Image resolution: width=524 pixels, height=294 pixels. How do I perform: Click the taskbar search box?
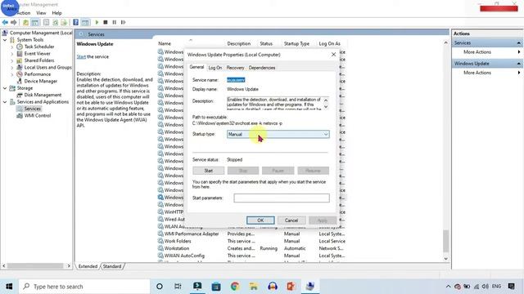(84, 287)
